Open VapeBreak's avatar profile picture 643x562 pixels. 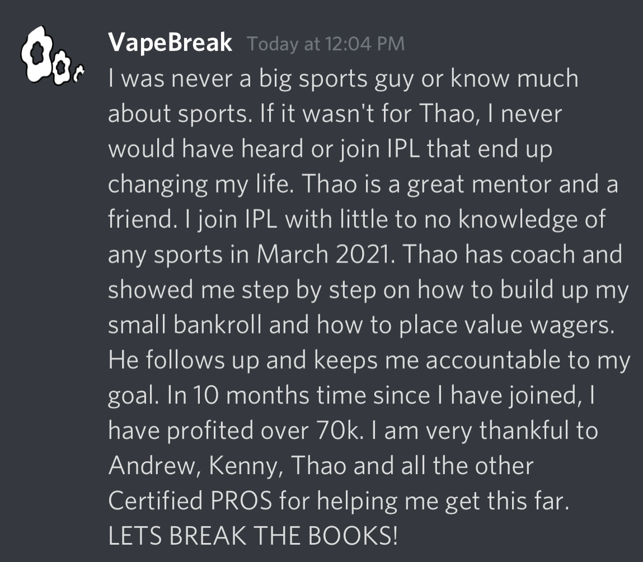(x=53, y=55)
